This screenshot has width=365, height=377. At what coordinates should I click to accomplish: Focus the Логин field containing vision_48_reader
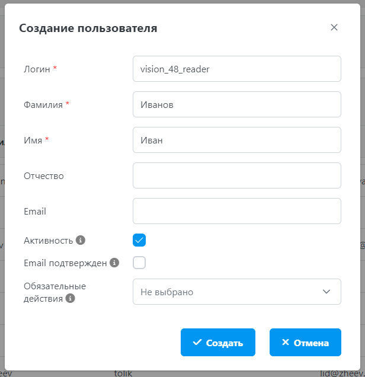tap(237, 69)
